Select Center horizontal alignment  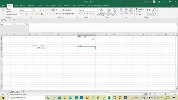51,14
